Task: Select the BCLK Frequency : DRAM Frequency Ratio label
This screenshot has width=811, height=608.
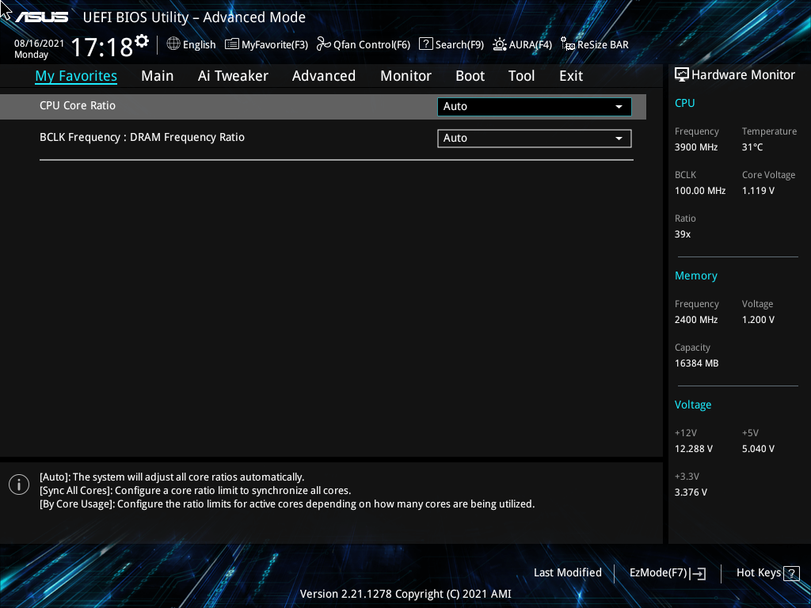Action: point(143,138)
